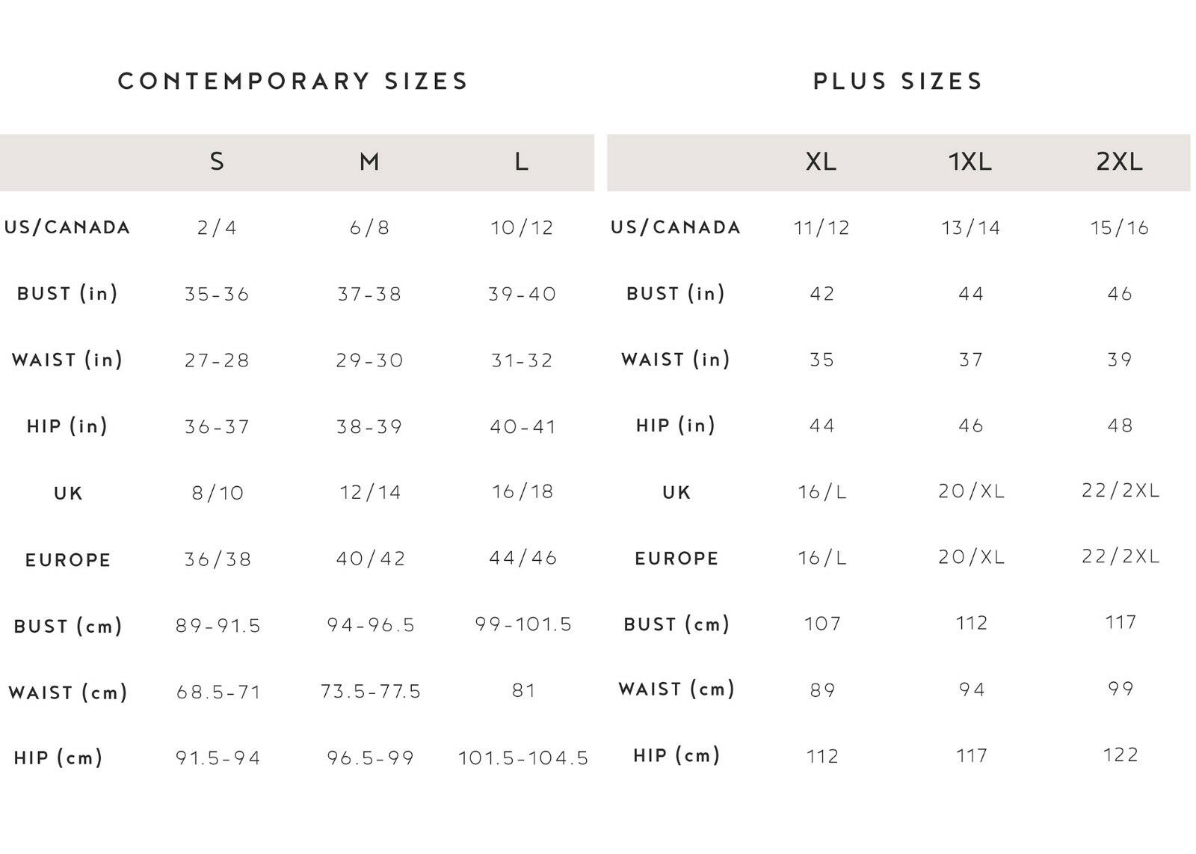This screenshot has height=854, width=1196.
Task: Select the L column header
Action: click(522, 162)
